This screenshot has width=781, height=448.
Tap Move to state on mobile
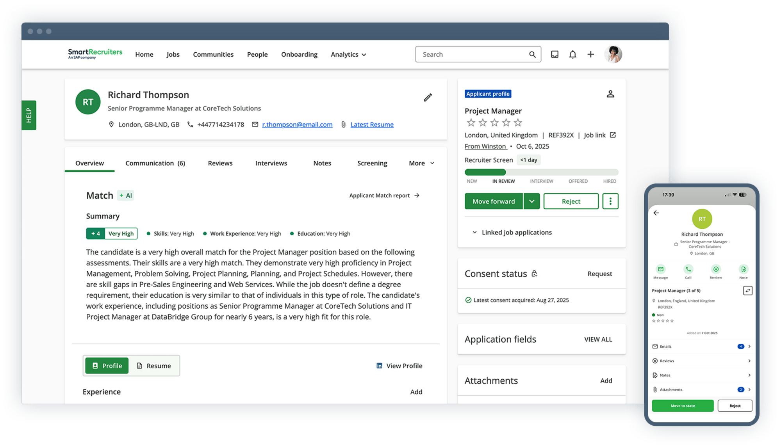[683, 406]
